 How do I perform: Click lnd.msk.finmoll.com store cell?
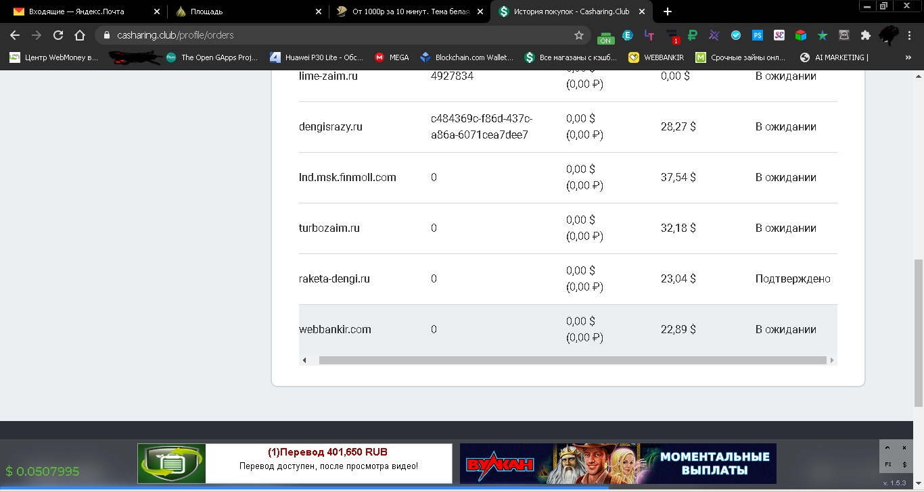[348, 178]
